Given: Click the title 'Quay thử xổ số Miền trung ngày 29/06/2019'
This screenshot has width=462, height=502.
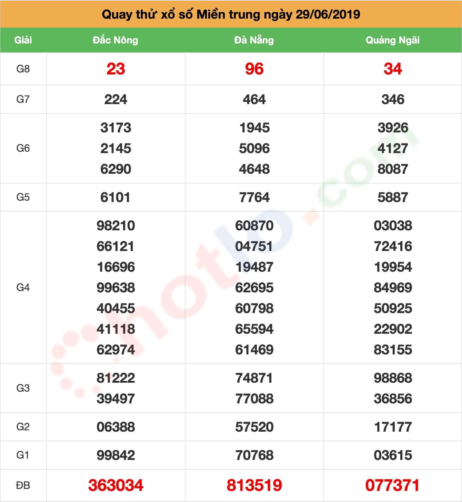Looking at the screenshot, I should (231, 14).
